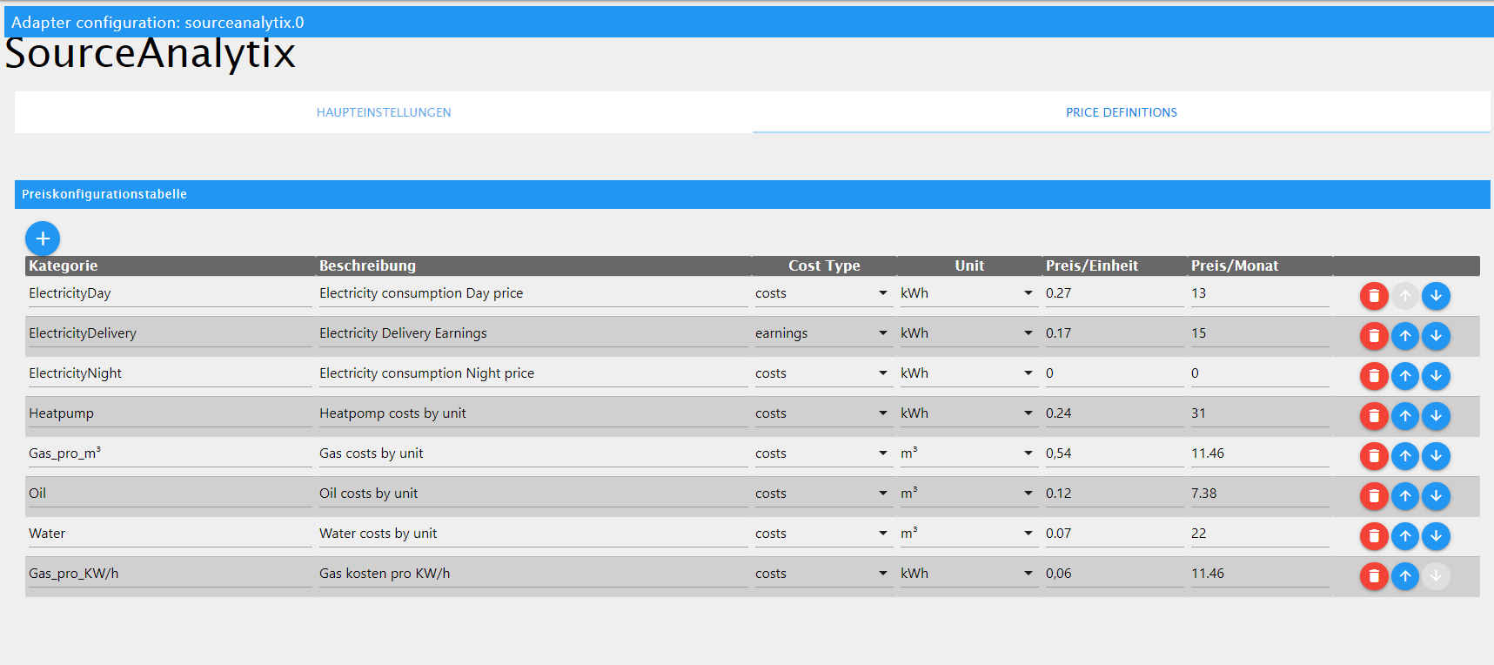This screenshot has width=1494, height=665.
Task: Edit Preis/Monat value 22 for Water
Action: pyautogui.click(x=1260, y=534)
